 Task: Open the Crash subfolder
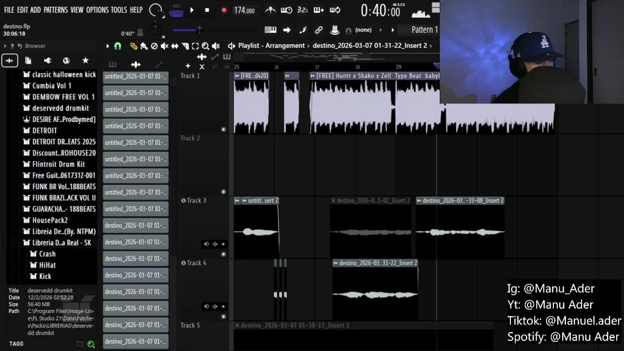(43, 254)
